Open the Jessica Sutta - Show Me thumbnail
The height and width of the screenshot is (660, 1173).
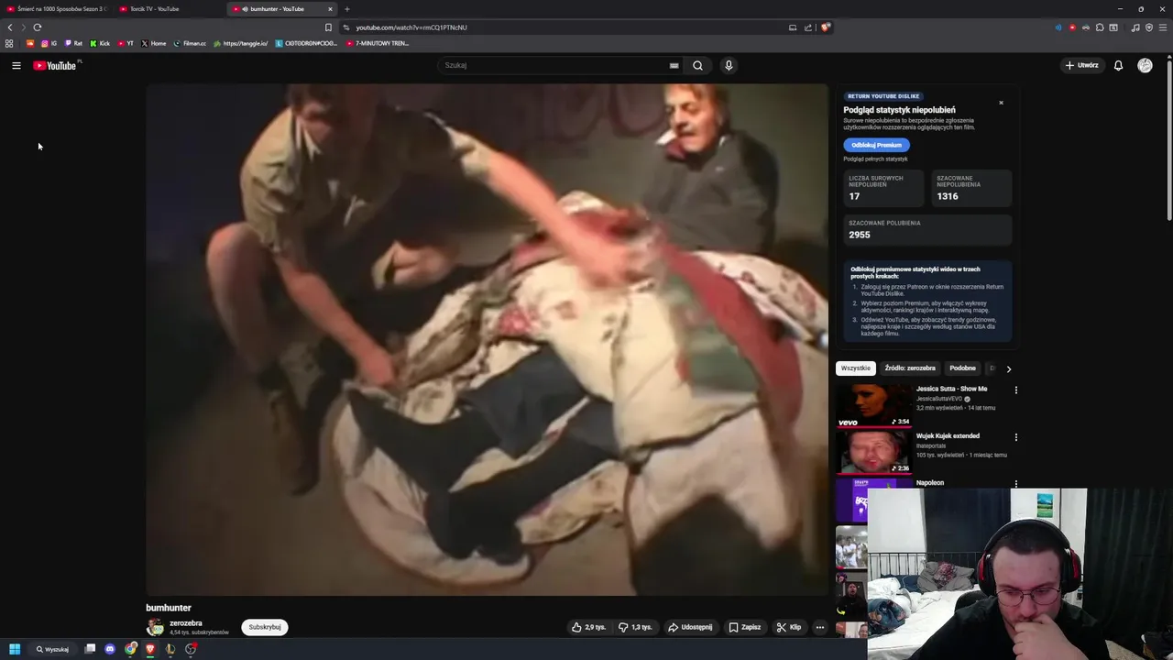point(874,405)
